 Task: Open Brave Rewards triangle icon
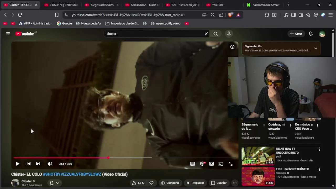(238, 15)
